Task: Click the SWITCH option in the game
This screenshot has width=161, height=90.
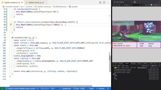Action: tap(151, 44)
